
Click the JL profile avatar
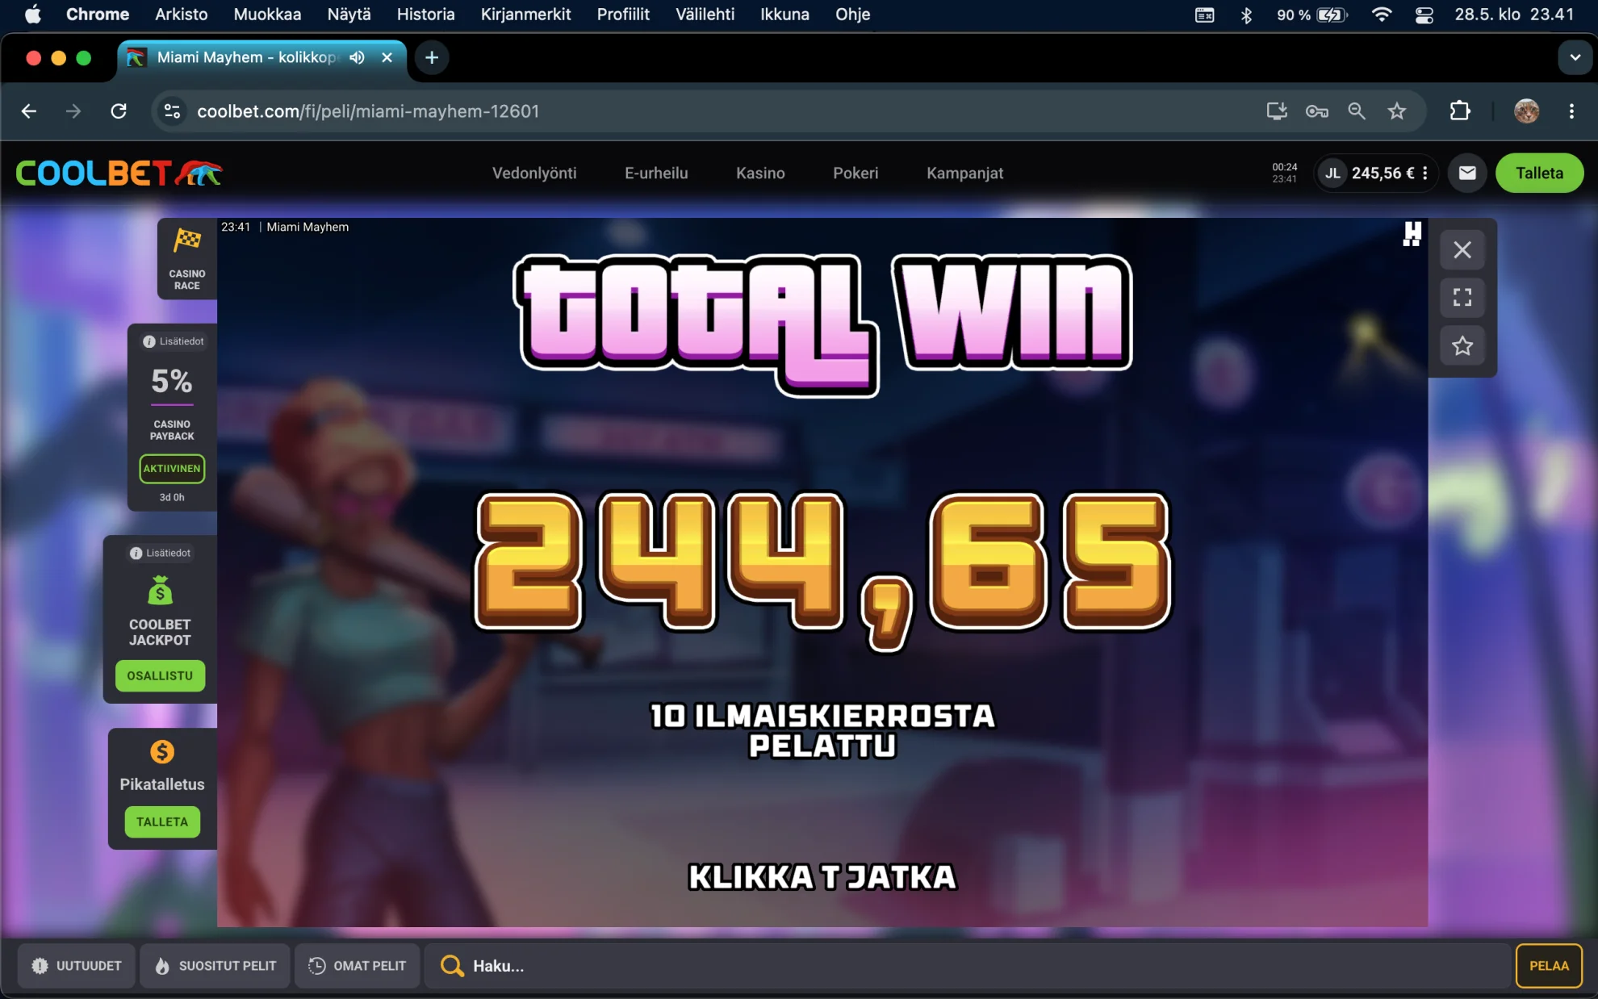point(1333,173)
